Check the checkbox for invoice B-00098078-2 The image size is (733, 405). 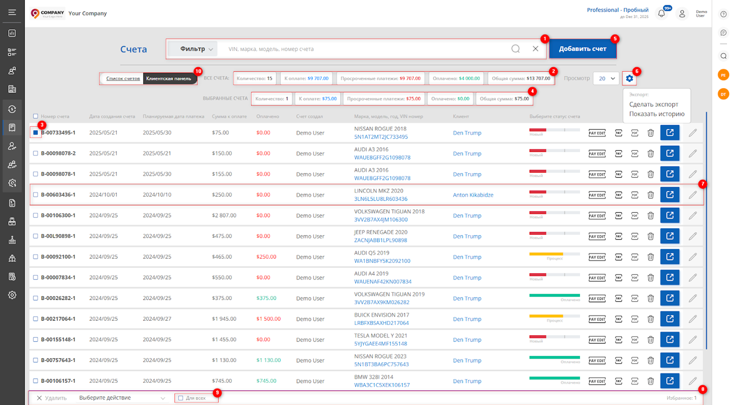pyautogui.click(x=35, y=153)
